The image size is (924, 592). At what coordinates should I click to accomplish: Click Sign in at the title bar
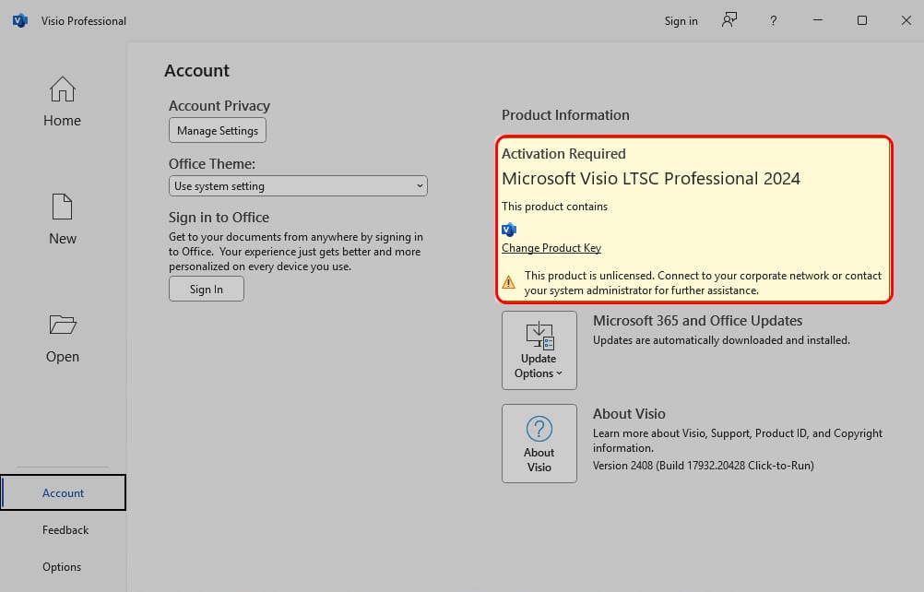681,21
